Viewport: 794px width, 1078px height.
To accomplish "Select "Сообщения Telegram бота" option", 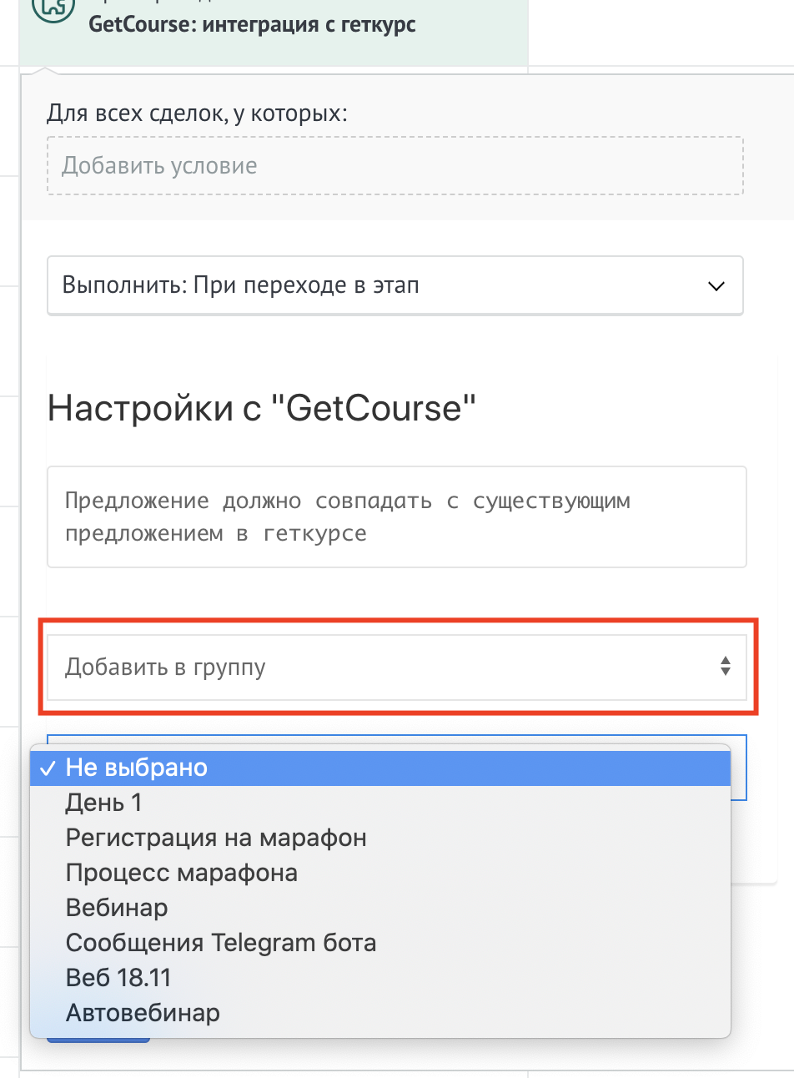I will (221, 944).
